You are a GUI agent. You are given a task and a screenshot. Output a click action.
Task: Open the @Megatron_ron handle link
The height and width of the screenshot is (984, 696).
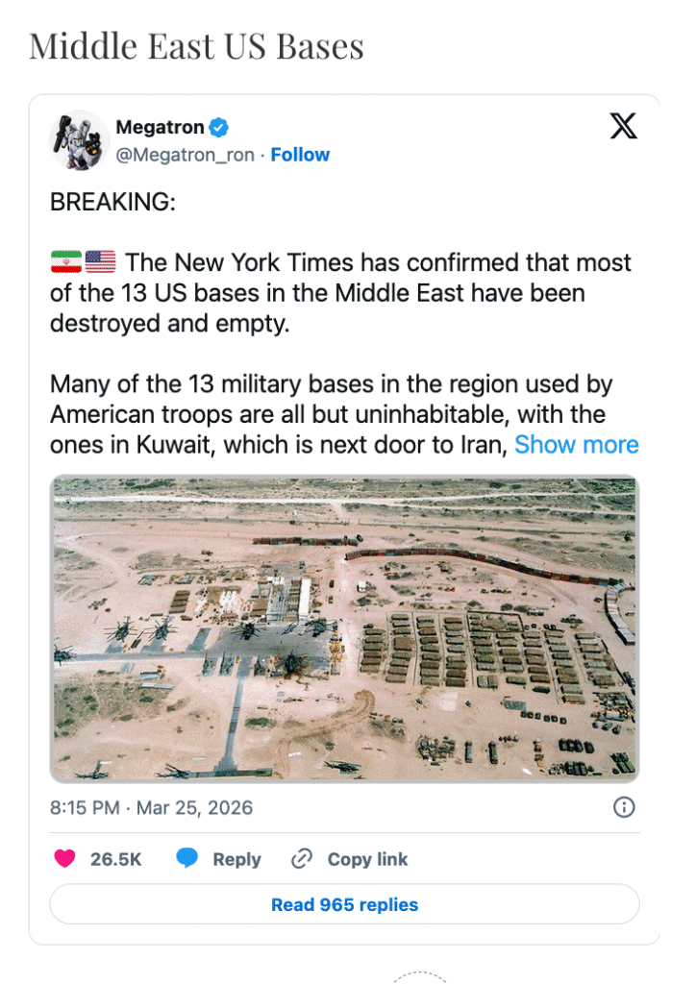coord(185,155)
